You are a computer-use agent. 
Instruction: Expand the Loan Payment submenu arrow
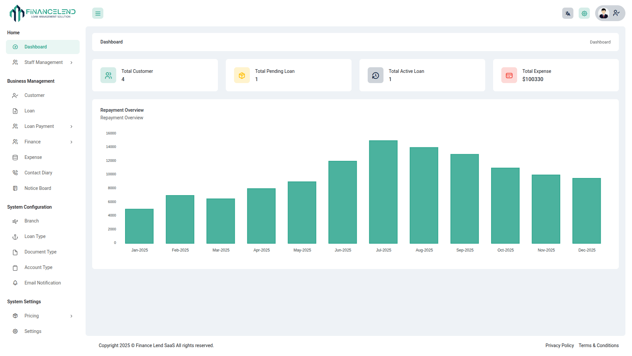tap(71, 127)
